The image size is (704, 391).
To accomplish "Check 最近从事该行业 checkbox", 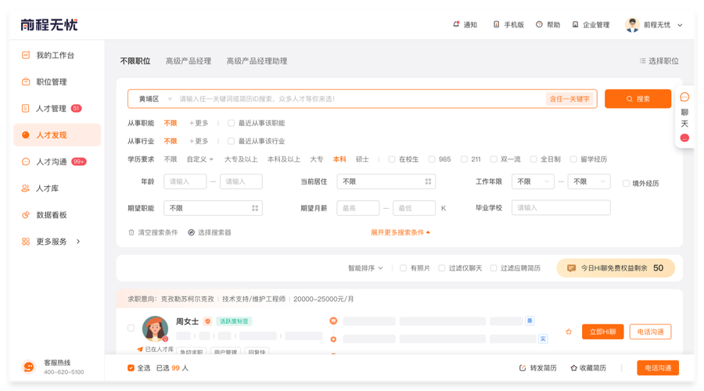I will tap(231, 141).
